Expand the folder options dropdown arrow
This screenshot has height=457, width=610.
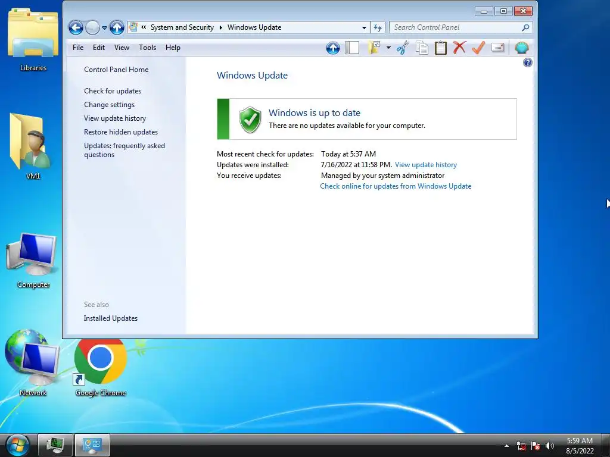point(388,48)
